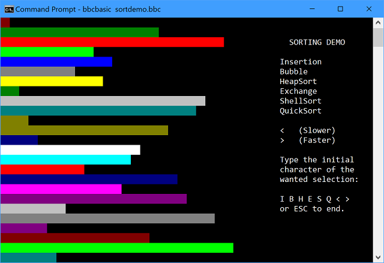The image size is (384, 263).
Task: Click the '> (Faster)' speed option
Action: point(307,140)
